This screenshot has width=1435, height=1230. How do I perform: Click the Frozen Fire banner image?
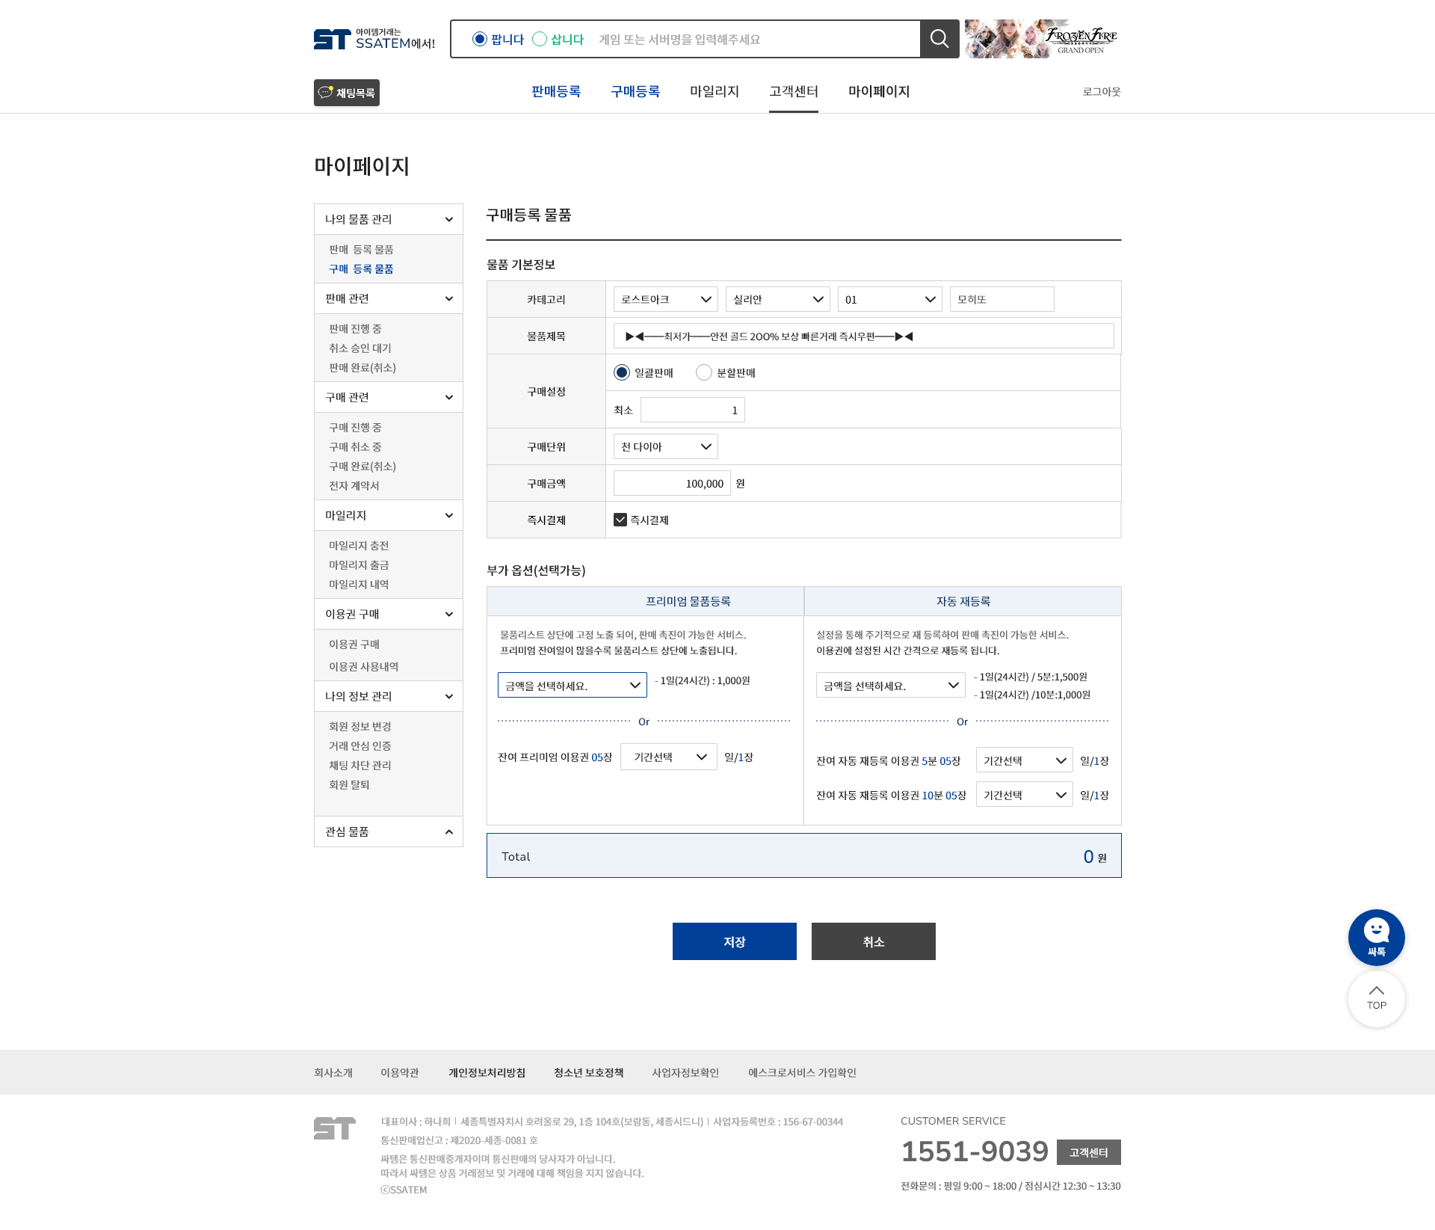tap(1043, 39)
